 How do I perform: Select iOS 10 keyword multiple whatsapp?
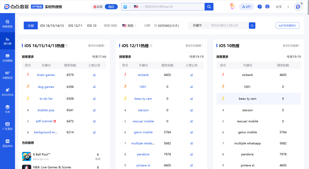click(247, 143)
